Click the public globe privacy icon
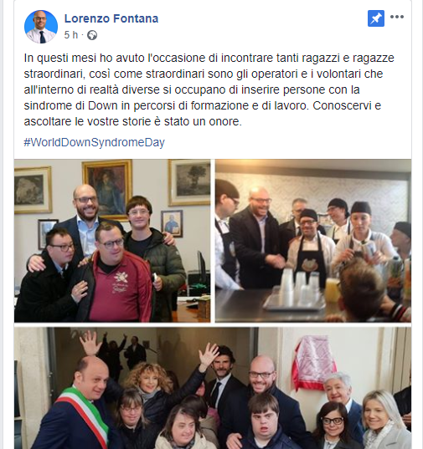Screen dimensions: 423x449 [x=92, y=35]
